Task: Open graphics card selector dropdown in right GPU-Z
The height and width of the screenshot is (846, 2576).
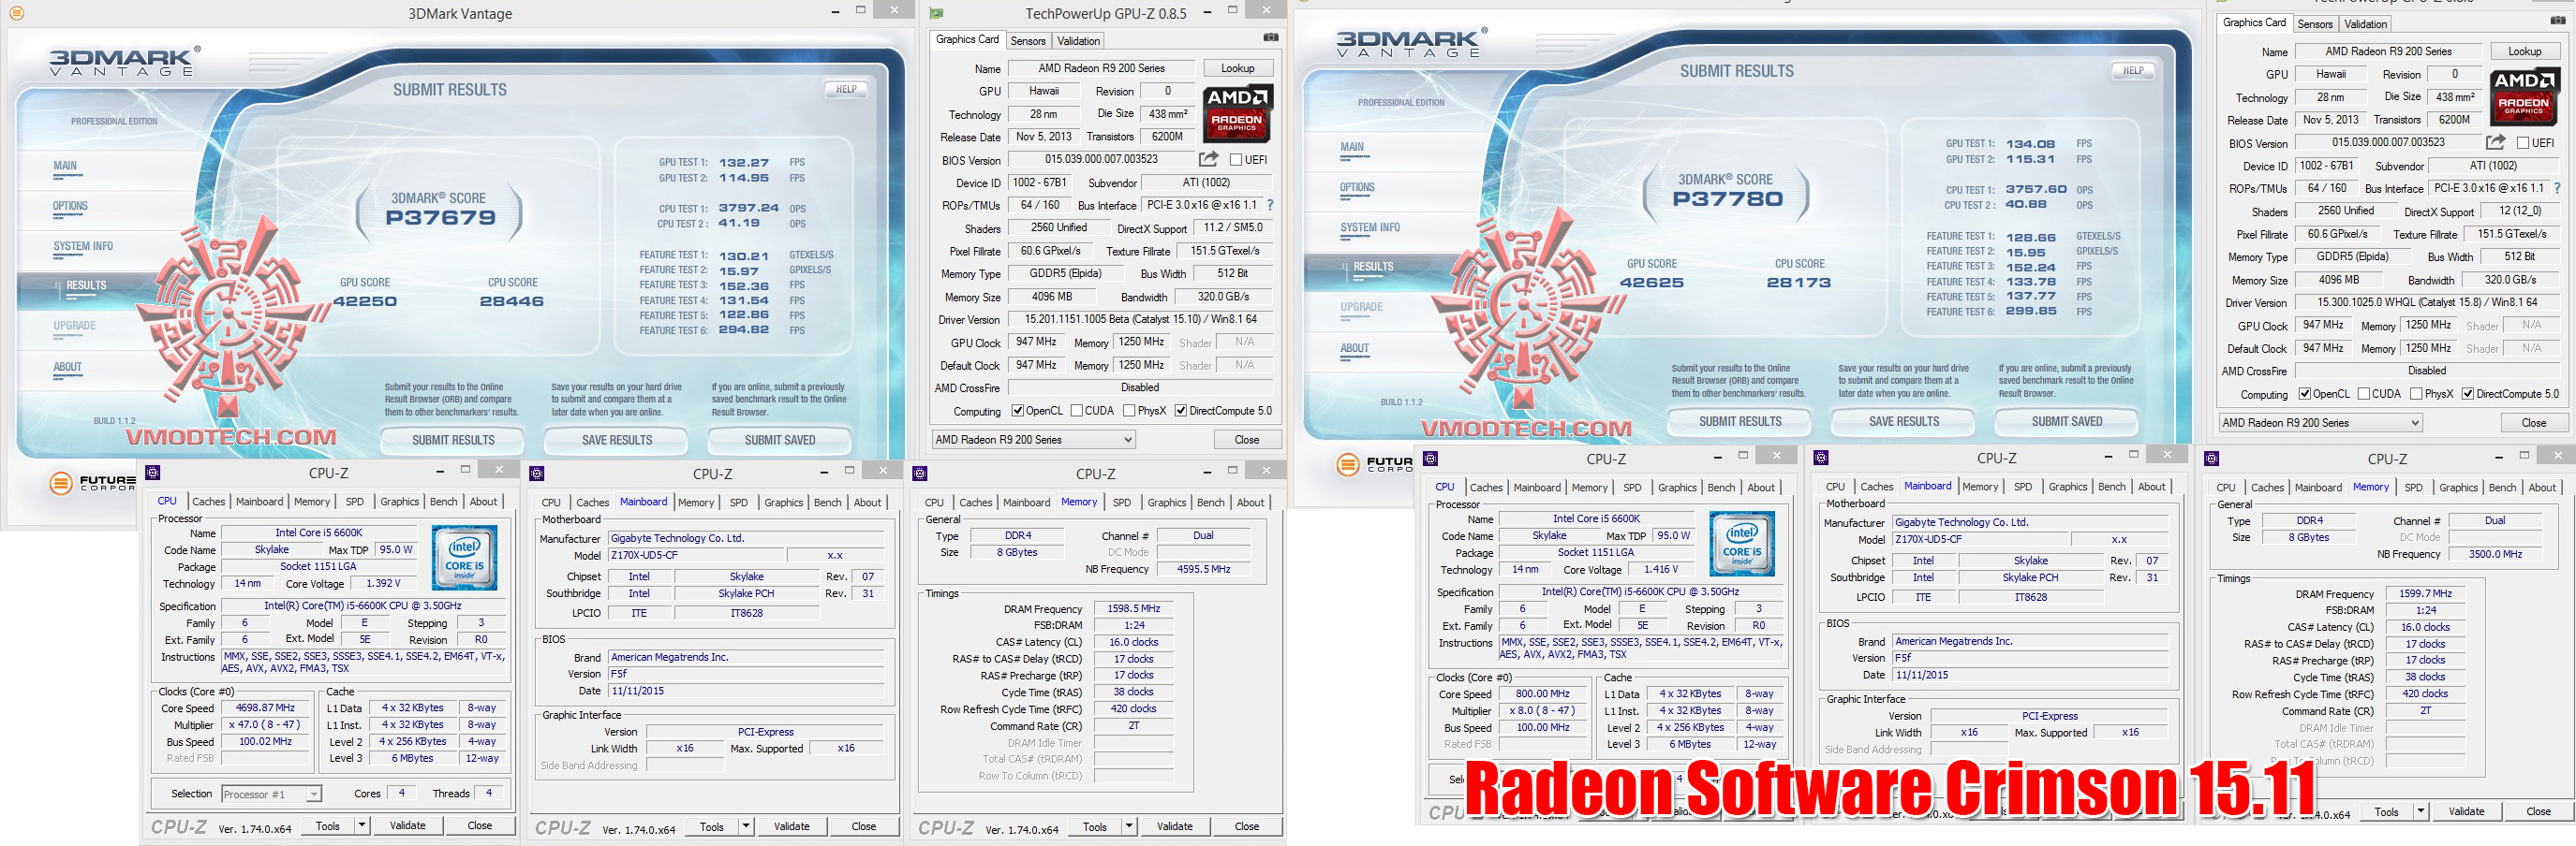Action: click(x=2320, y=422)
